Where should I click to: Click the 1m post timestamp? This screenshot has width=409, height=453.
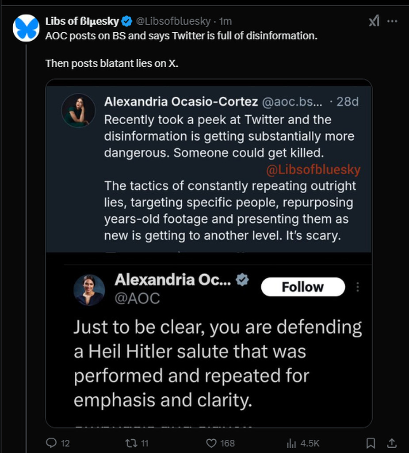(x=226, y=21)
